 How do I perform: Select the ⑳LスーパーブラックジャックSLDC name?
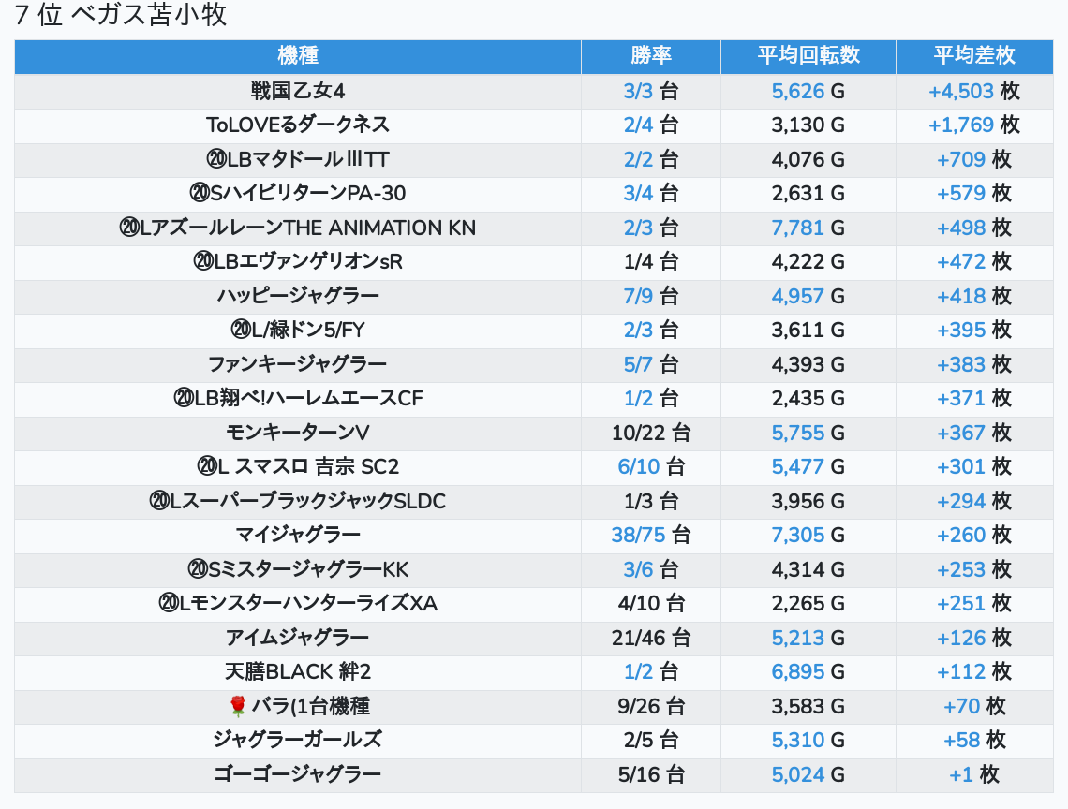coord(298,501)
